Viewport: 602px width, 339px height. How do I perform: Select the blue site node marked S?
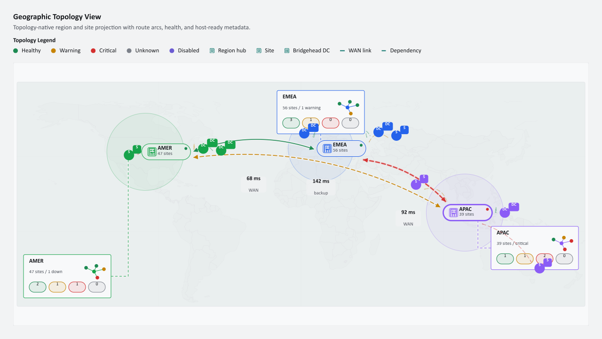point(396,135)
